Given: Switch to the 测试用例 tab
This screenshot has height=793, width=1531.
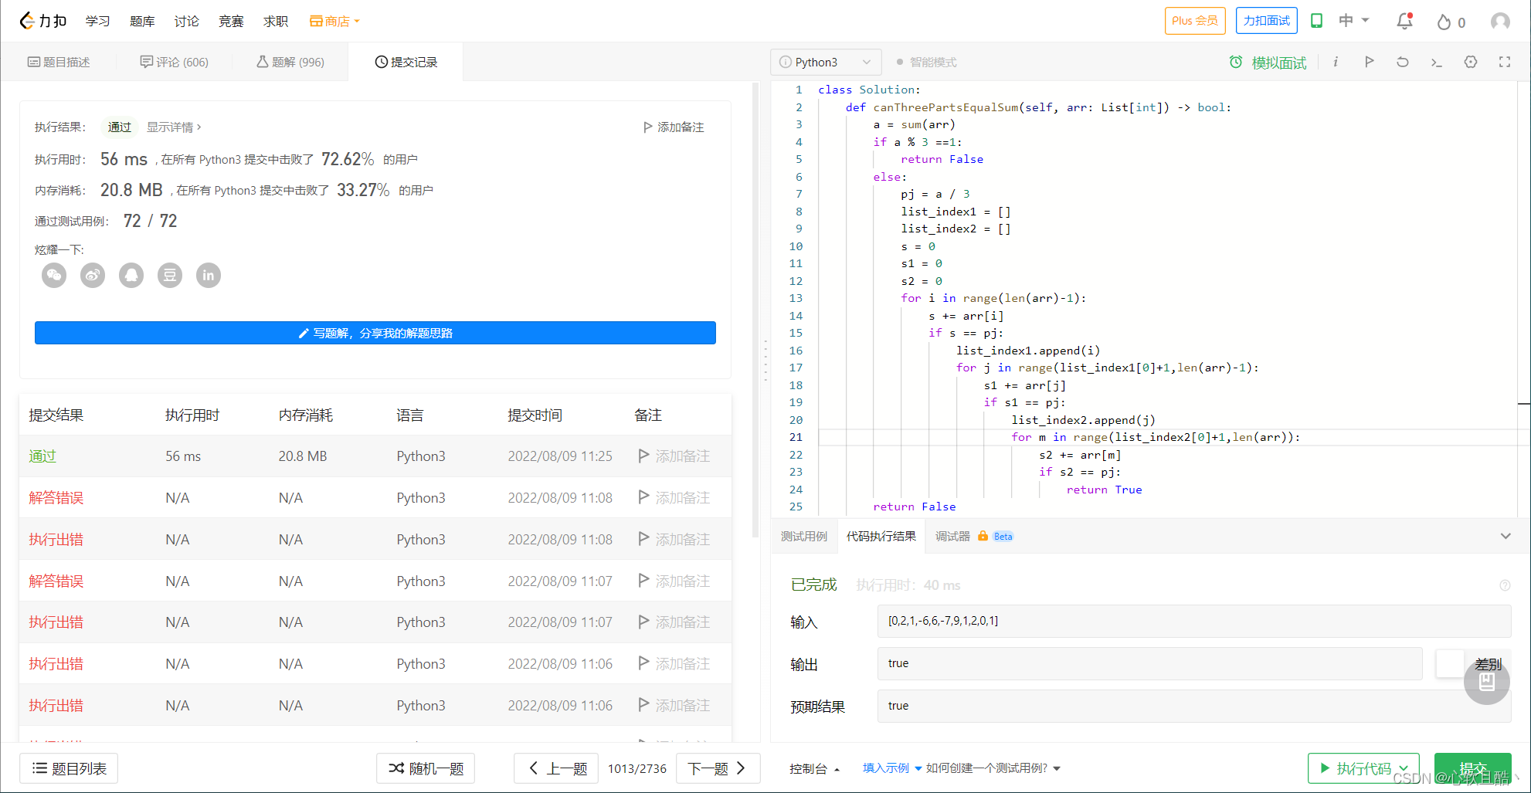Looking at the screenshot, I should click(803, 537).
